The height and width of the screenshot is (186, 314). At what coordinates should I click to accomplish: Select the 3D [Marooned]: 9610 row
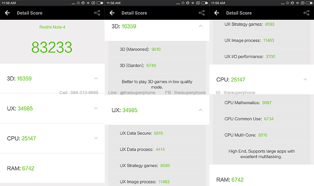(x=140, y=49)
